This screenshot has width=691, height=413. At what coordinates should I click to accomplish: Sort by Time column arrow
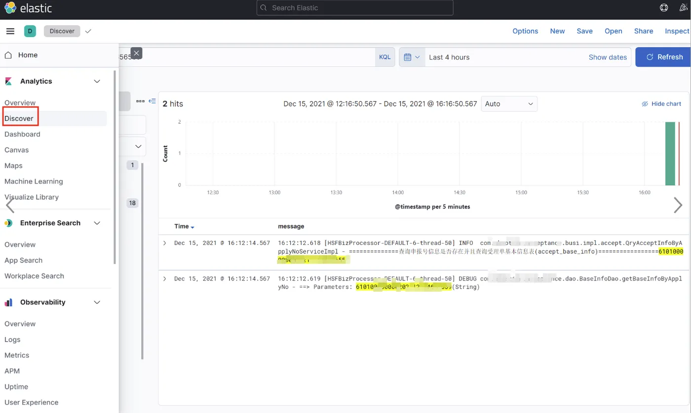click(x=192, y=227)
